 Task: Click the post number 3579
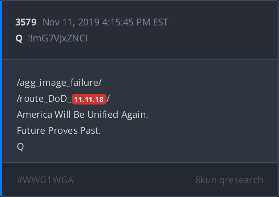[x=26, y=22]
